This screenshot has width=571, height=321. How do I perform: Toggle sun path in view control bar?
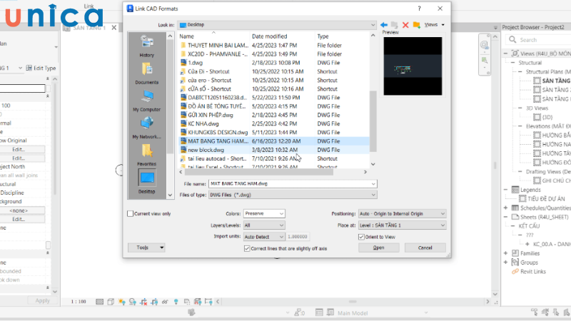click(121, 302)
